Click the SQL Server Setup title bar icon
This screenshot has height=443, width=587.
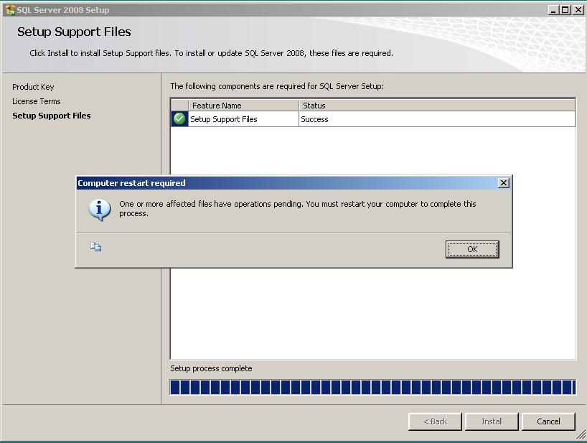click(10, 10)
